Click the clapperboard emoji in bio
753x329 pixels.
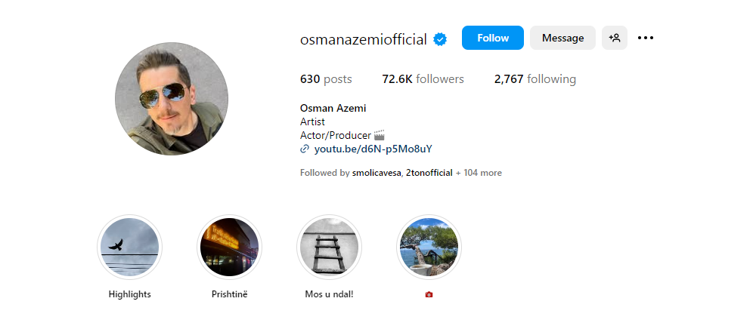click(380, 135)
